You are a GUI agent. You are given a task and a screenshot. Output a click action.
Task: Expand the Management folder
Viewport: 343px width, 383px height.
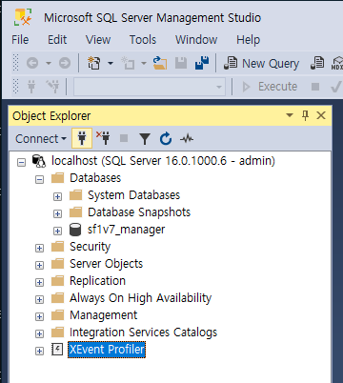click(39, 316)
